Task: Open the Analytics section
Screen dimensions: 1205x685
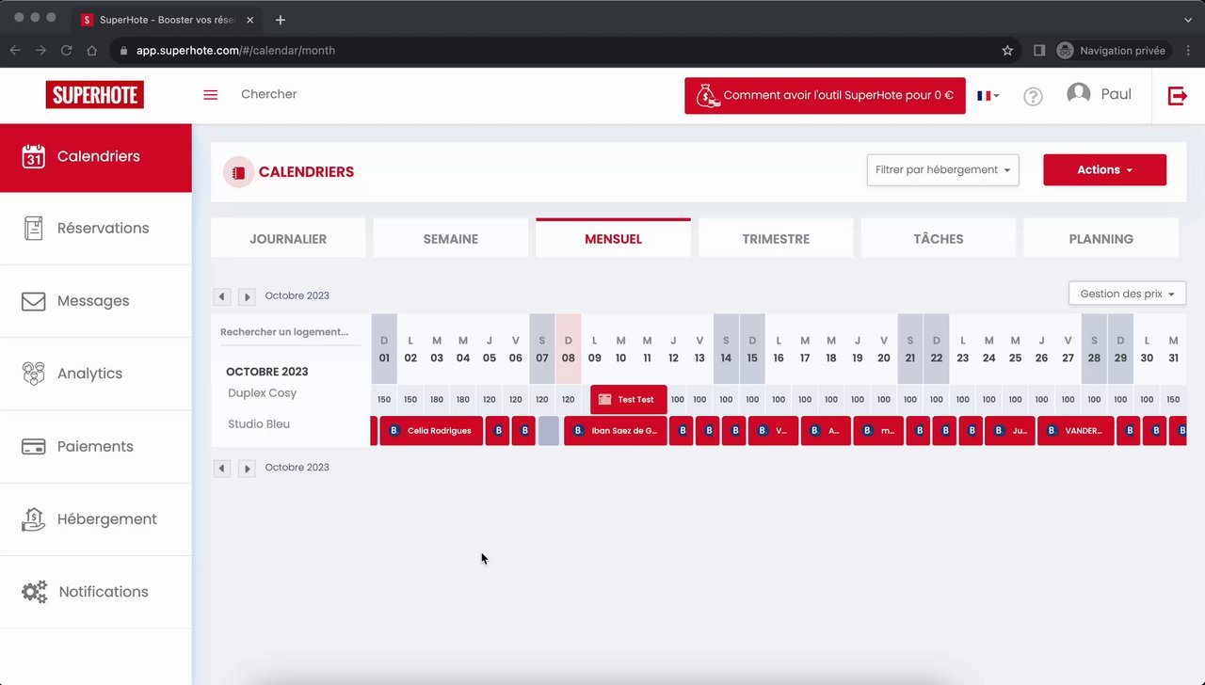Action: (x=96, y=374)
